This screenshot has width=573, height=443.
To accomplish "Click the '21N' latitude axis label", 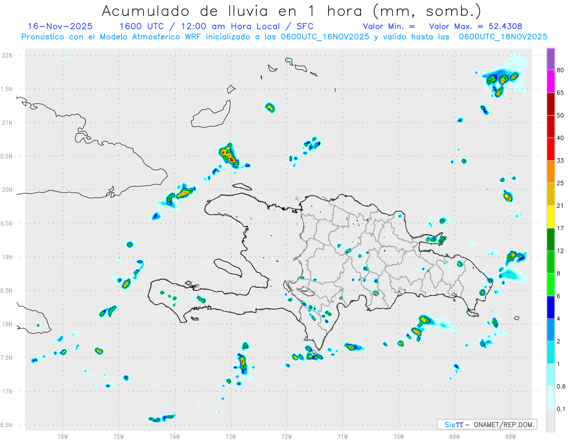I will (x=9, y=122).
